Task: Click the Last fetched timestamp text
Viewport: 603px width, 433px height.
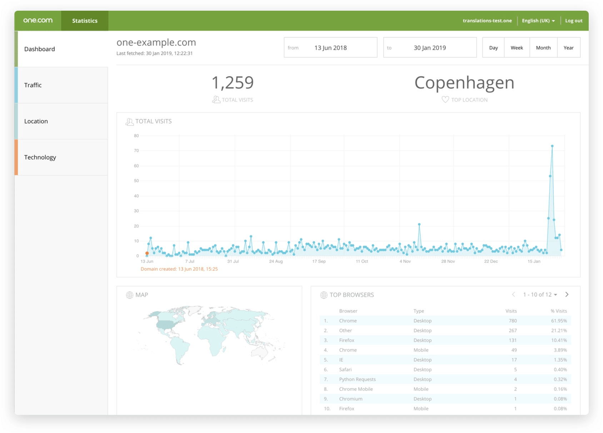Action: click(x=154, y=53)
